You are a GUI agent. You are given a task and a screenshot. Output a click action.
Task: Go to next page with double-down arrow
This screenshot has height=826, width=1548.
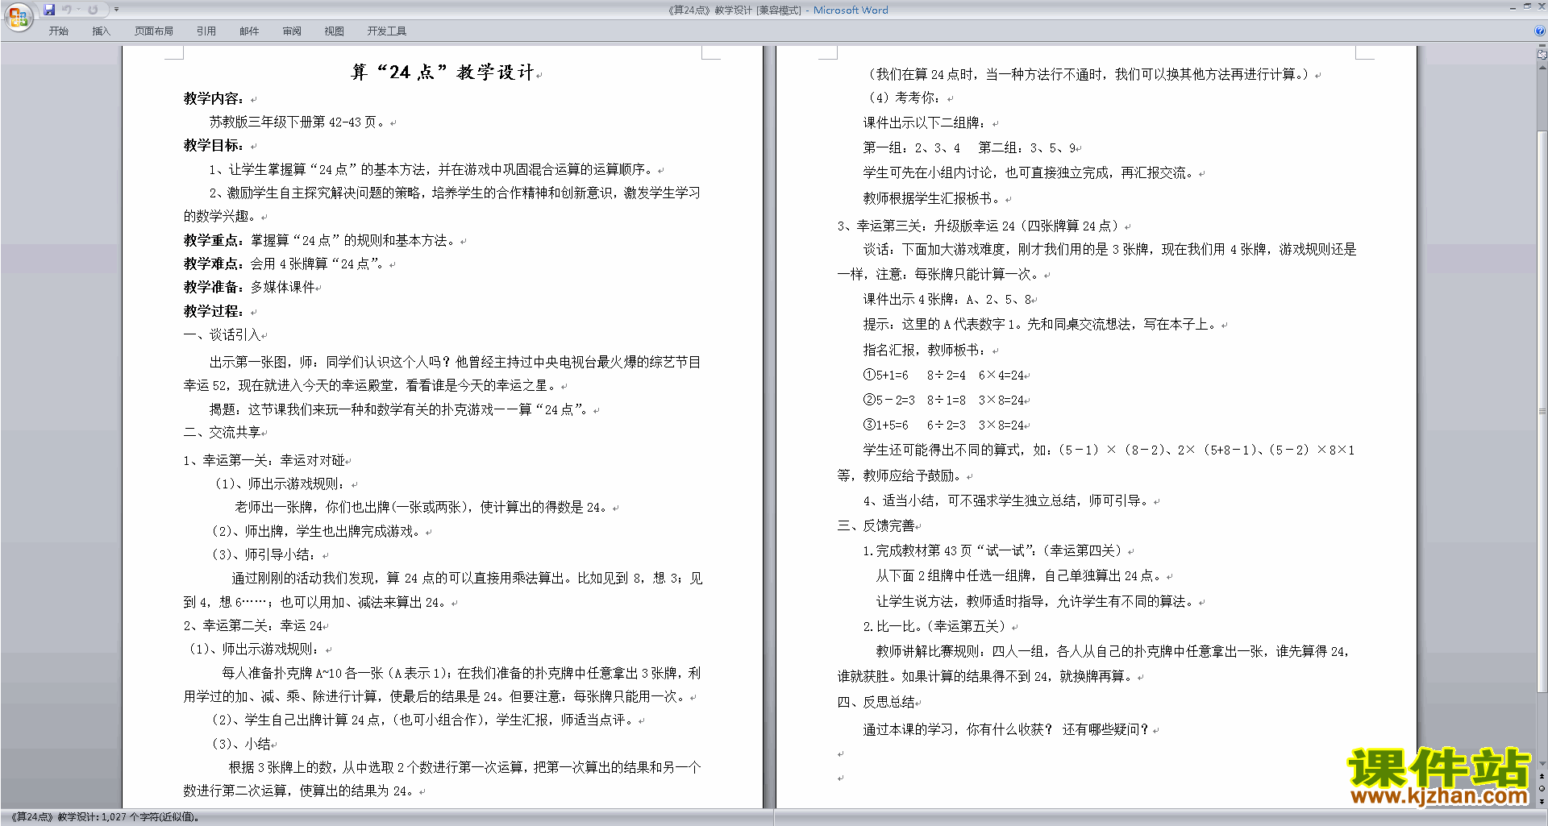point(1542,801)
